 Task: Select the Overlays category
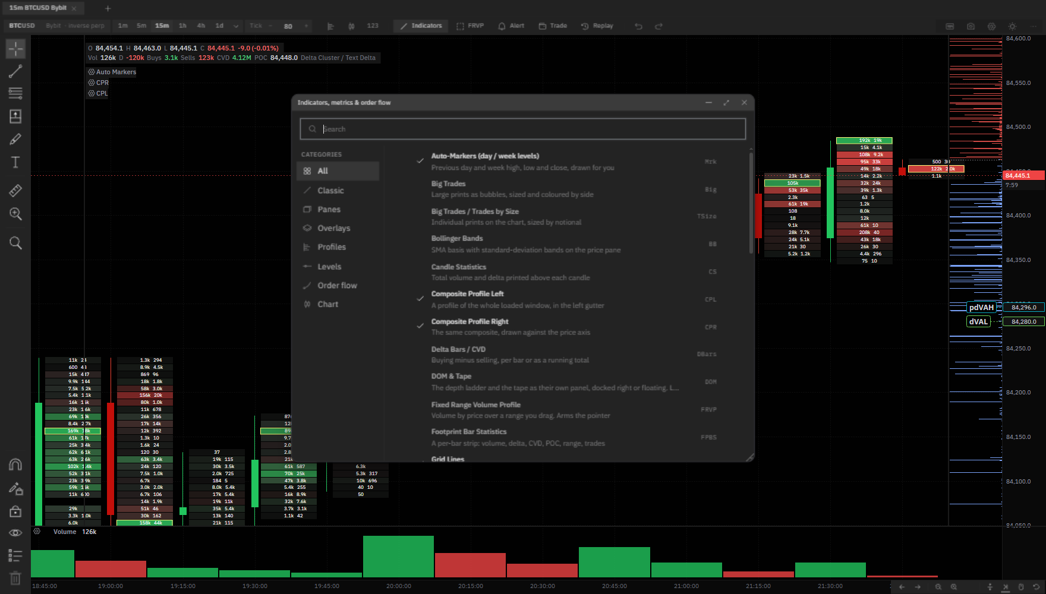(x=338, y=228)
